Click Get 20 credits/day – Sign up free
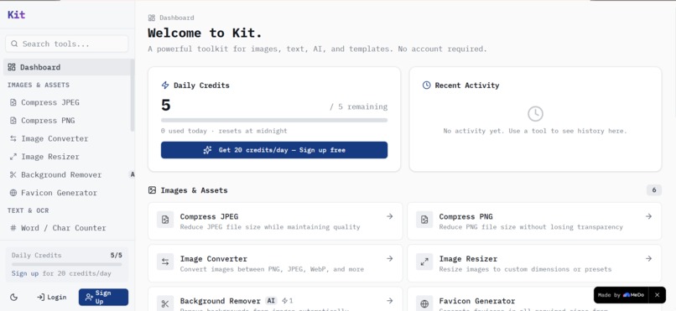676x311 pixels. point(274,150)
